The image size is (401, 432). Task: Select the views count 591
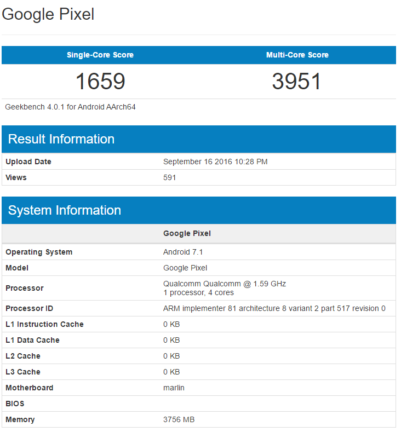[169, 177]
